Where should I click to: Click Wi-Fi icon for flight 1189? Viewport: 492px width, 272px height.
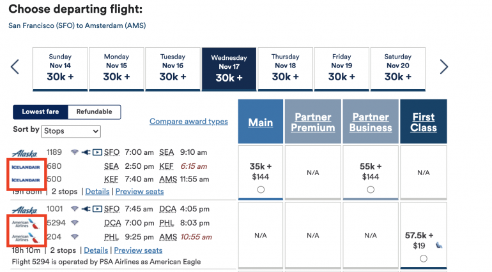tap(74, 152)
